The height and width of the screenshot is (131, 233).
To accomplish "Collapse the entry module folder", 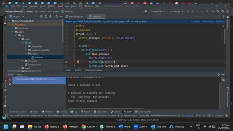I will [13, 32].
